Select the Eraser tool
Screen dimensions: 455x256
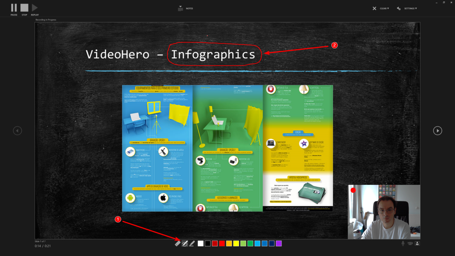point(178,244)
